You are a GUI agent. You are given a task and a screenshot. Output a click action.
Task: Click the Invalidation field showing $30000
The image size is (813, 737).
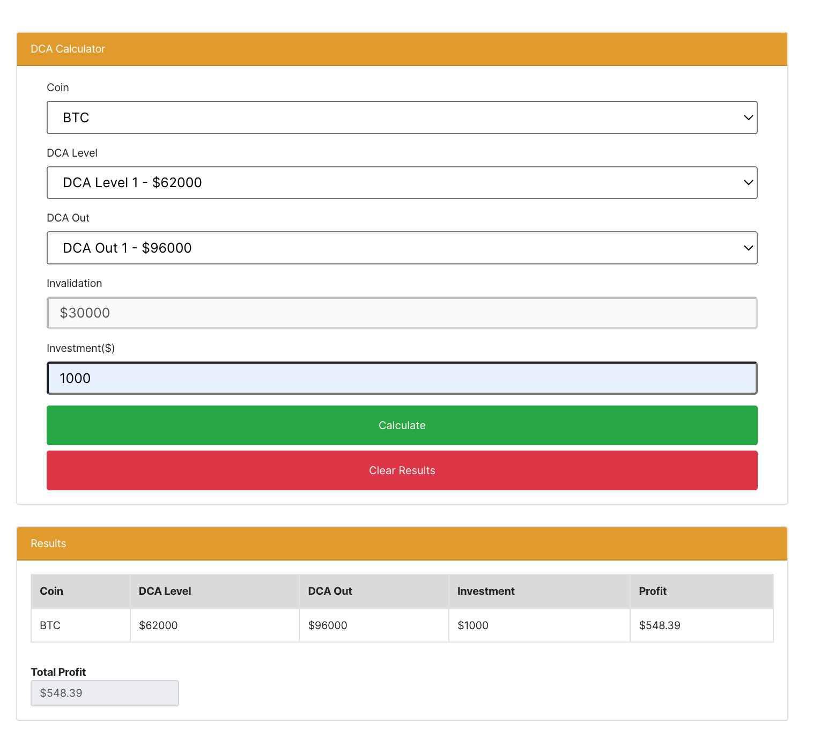coord(402,313)
